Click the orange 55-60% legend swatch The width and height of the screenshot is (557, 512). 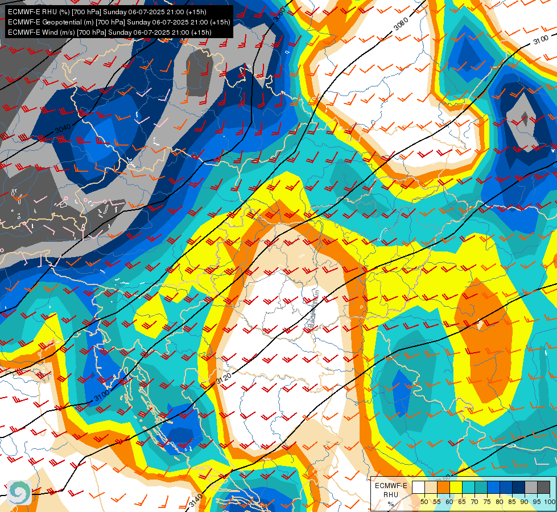(443, 487)
